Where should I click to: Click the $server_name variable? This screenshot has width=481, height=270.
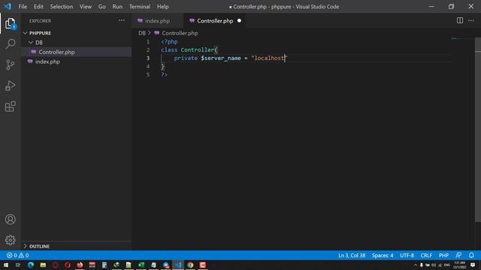point(221,58)
